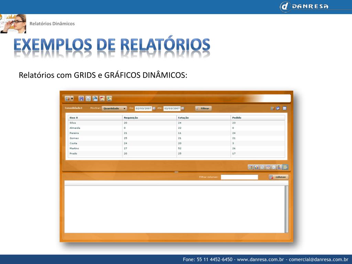Click the Danresa logo in header

305,6
